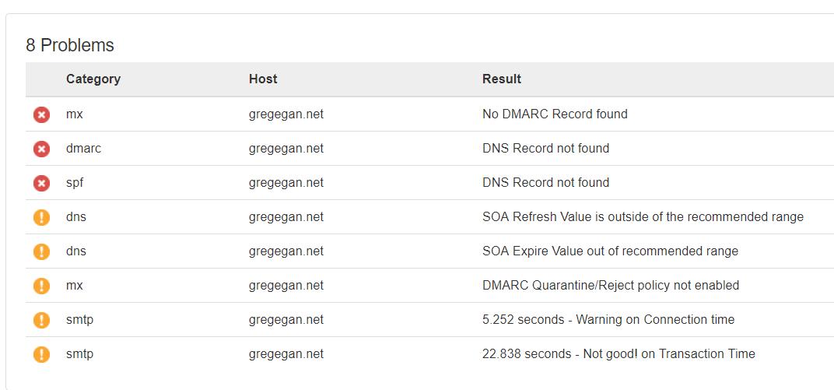Click warning icon for Connection time row
Viewport: 834px width, 390px height.
(x=41, y=320)
